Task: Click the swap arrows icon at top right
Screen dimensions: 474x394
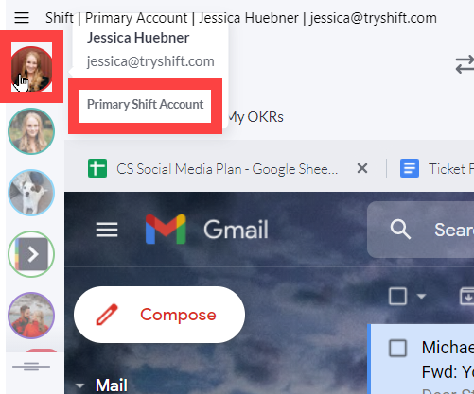Action: tap(465, 64)
